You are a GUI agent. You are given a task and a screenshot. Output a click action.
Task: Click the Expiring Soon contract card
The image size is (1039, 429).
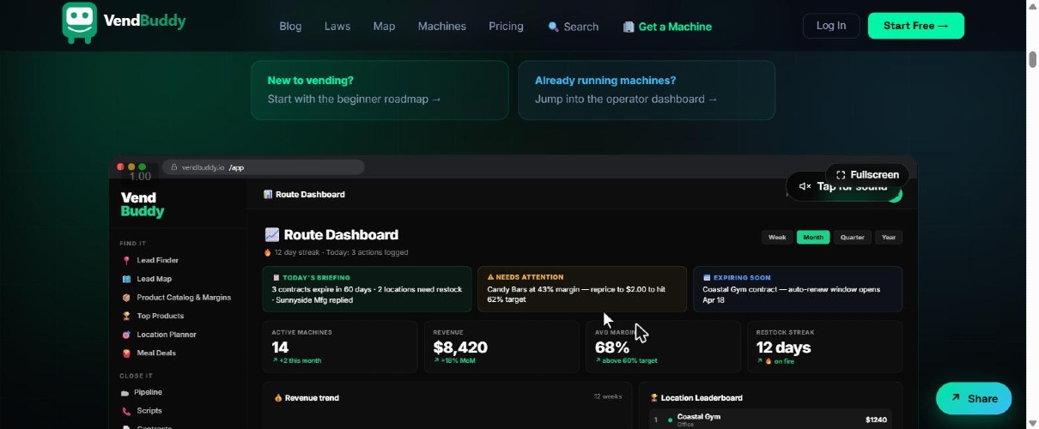(x=798, y=289)
